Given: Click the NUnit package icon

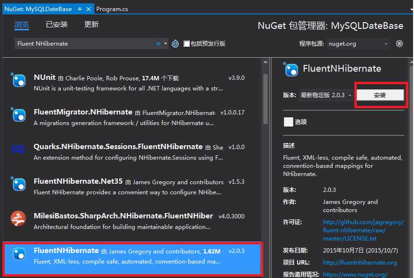Looking at the screenshot, I should pyautogui.click(x=18, y=80).
